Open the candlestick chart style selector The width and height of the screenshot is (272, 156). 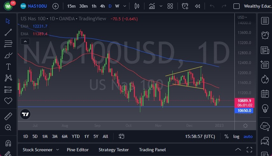click(x=137, y=6)
